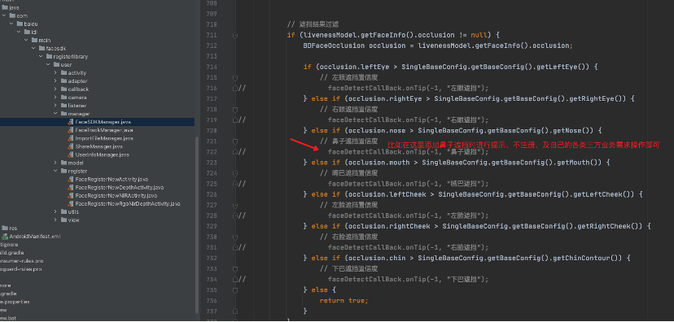Click the ShareManager.java file icon
This screenshot has height=322, width=674.
pos(71,146)
